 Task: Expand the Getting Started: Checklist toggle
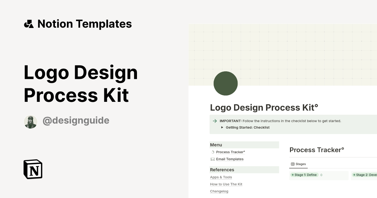[222, 128]
